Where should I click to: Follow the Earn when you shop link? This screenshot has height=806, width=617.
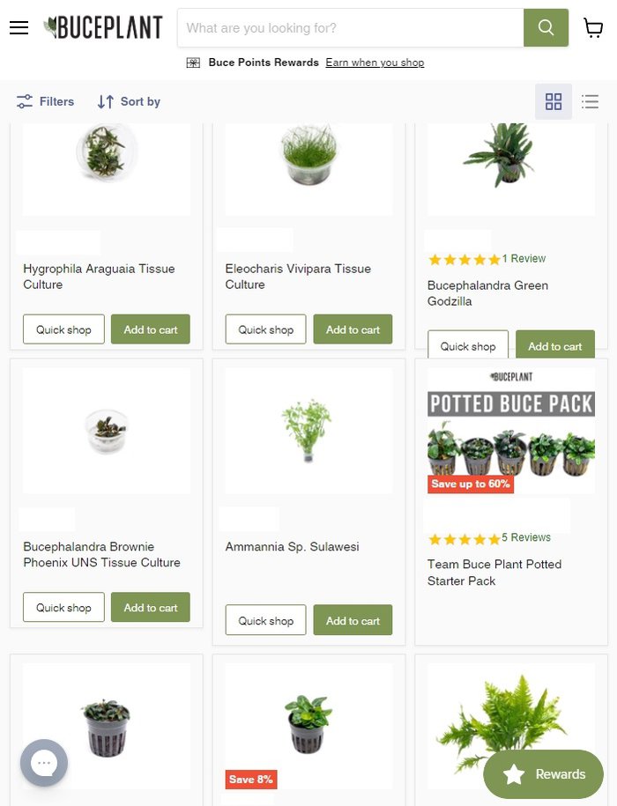click(x=375, y=63)
